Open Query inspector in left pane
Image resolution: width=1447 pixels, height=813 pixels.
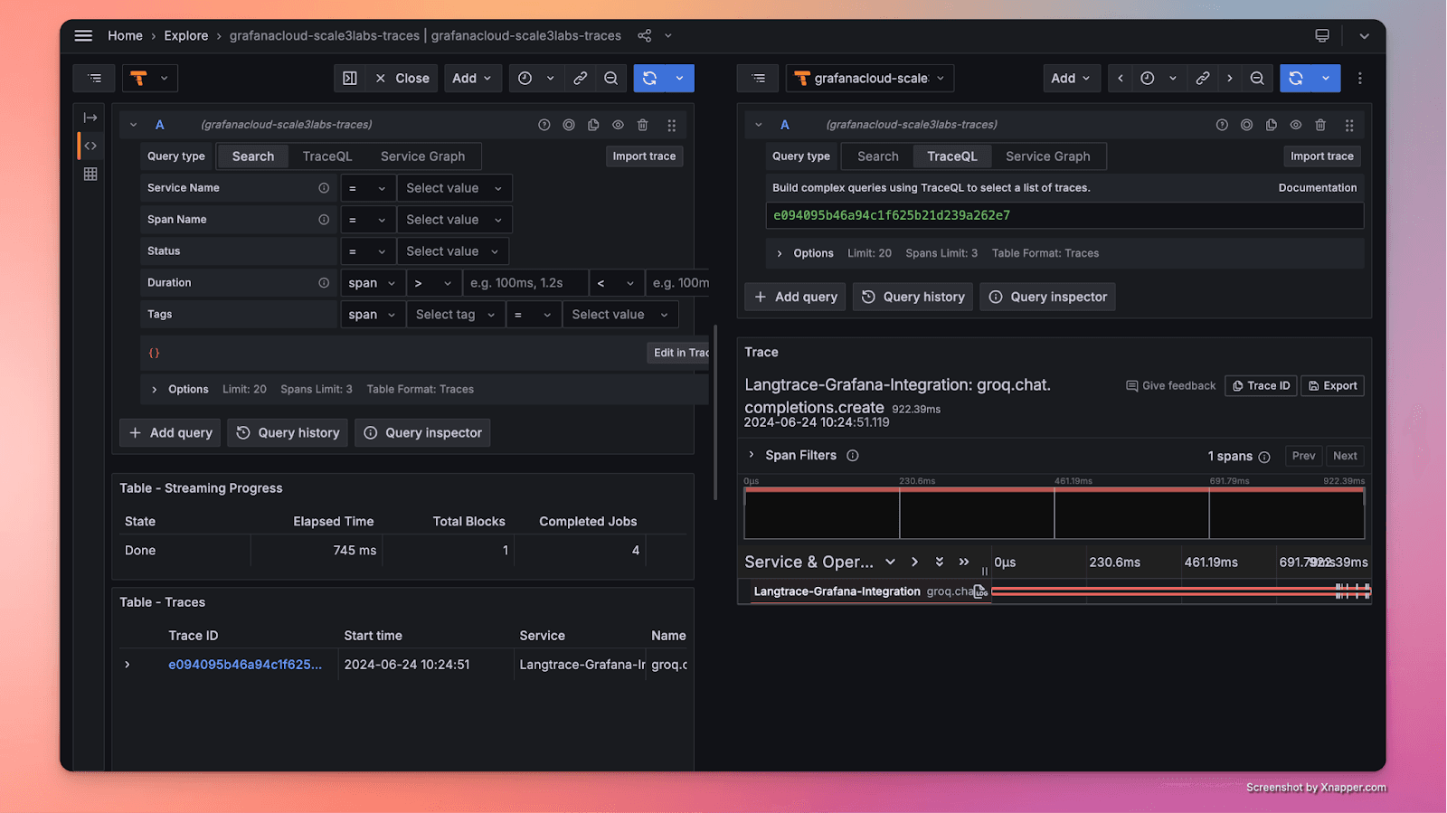(x=422, y=433)
